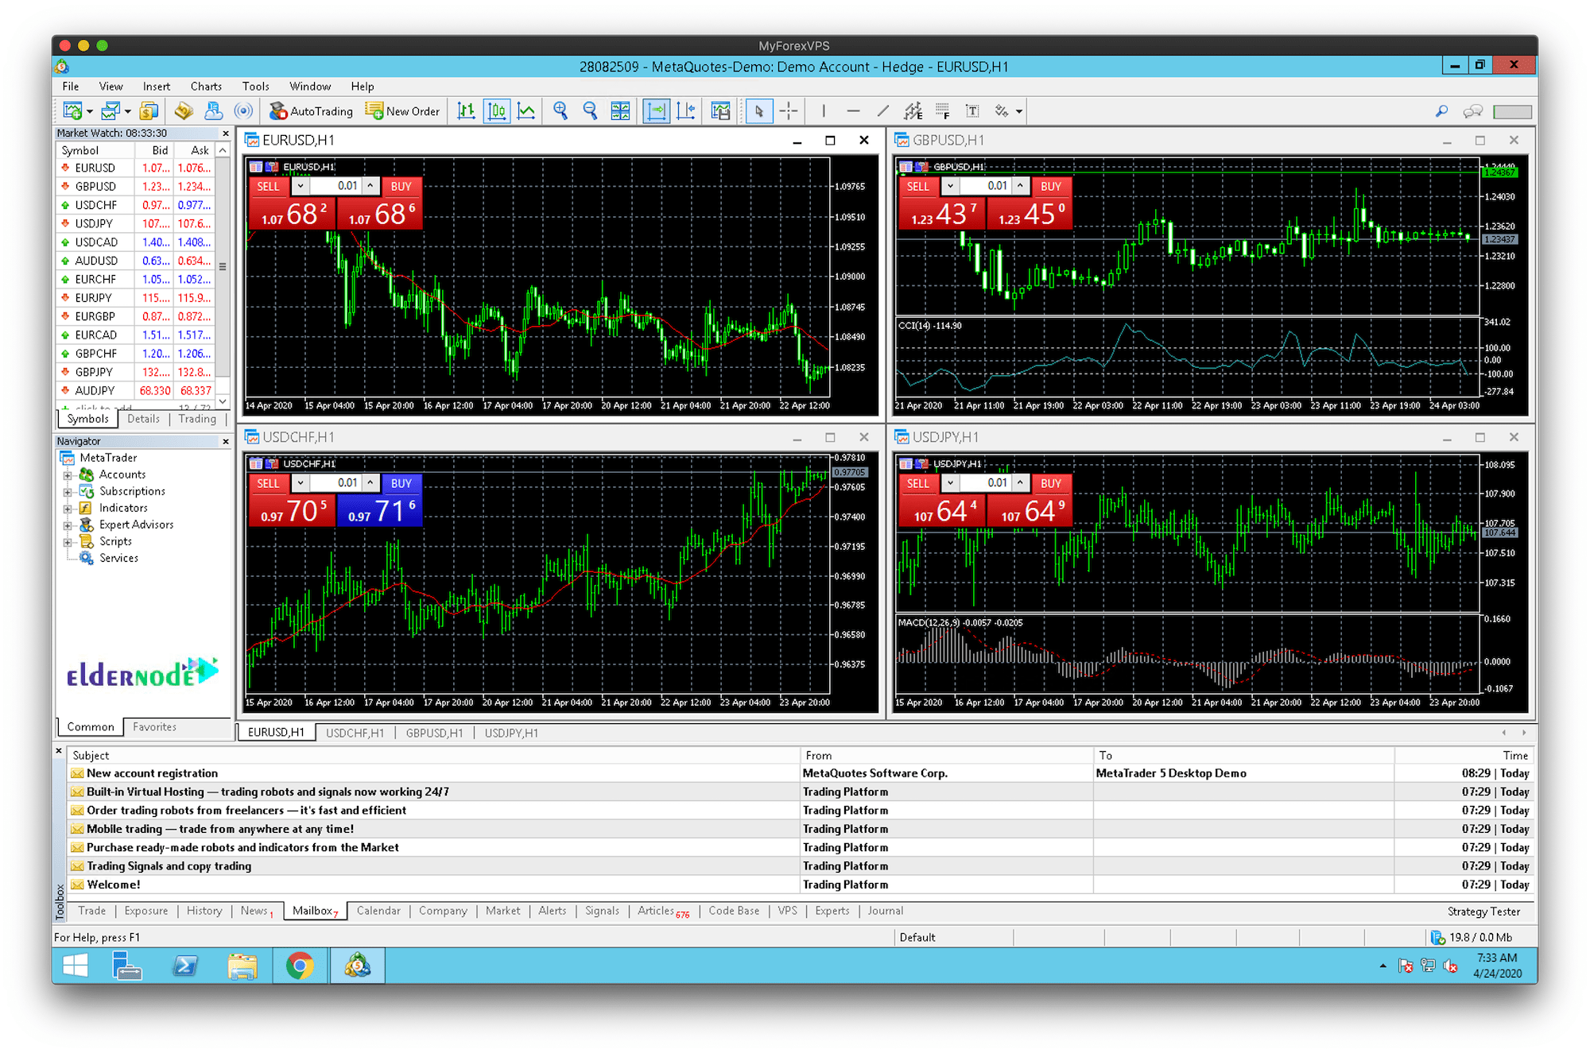Select the horizontal line drawing tool
This screenshot has width=1590, height=1053.
pyautogui.click(x=853, y=111)
